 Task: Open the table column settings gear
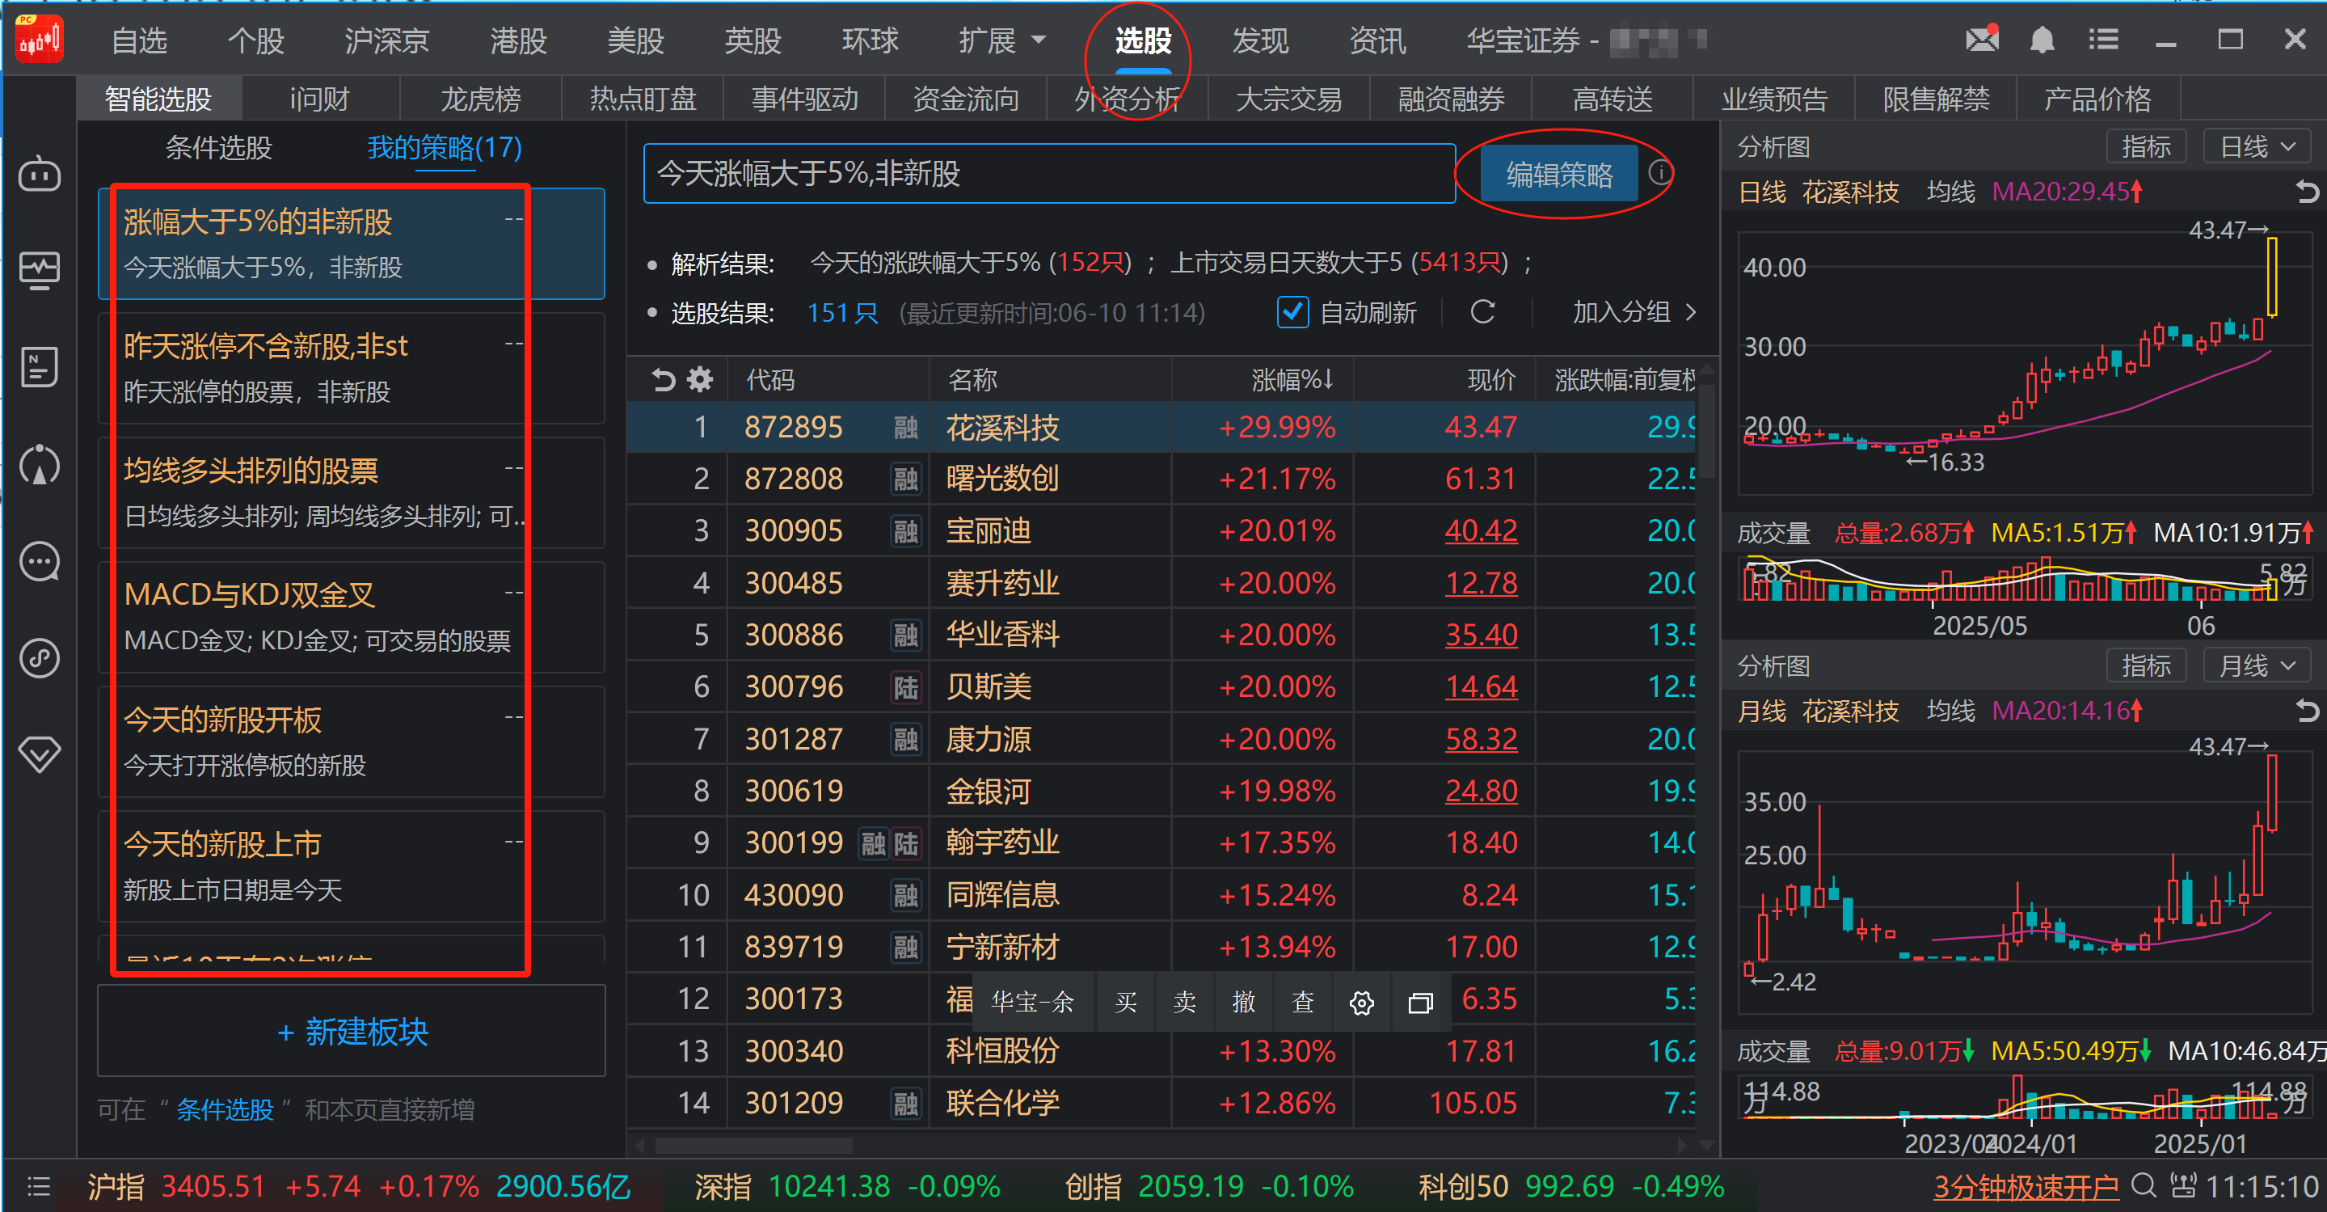(x=700, y=379)
